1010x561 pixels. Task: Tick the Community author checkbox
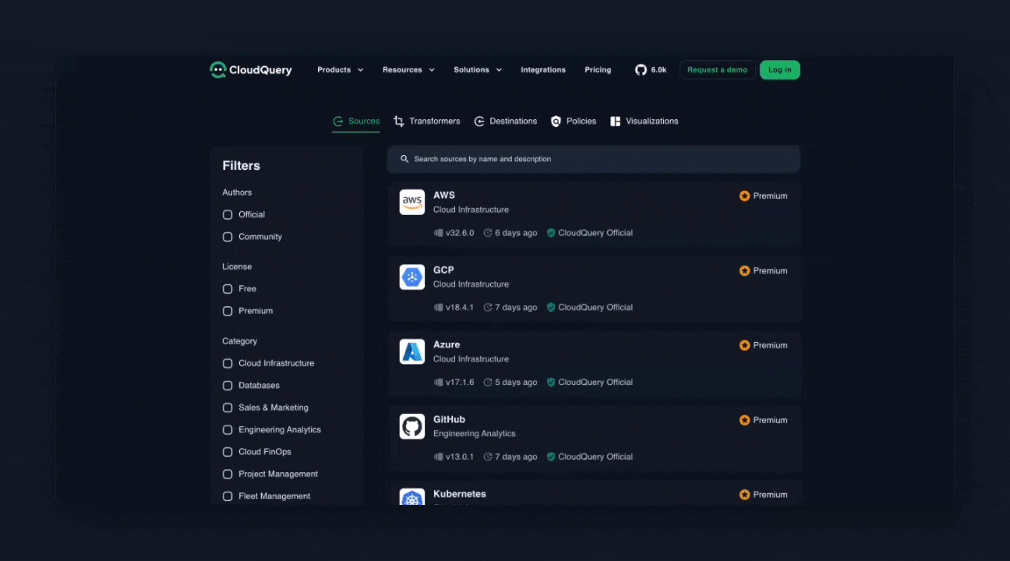click(228, 237)
